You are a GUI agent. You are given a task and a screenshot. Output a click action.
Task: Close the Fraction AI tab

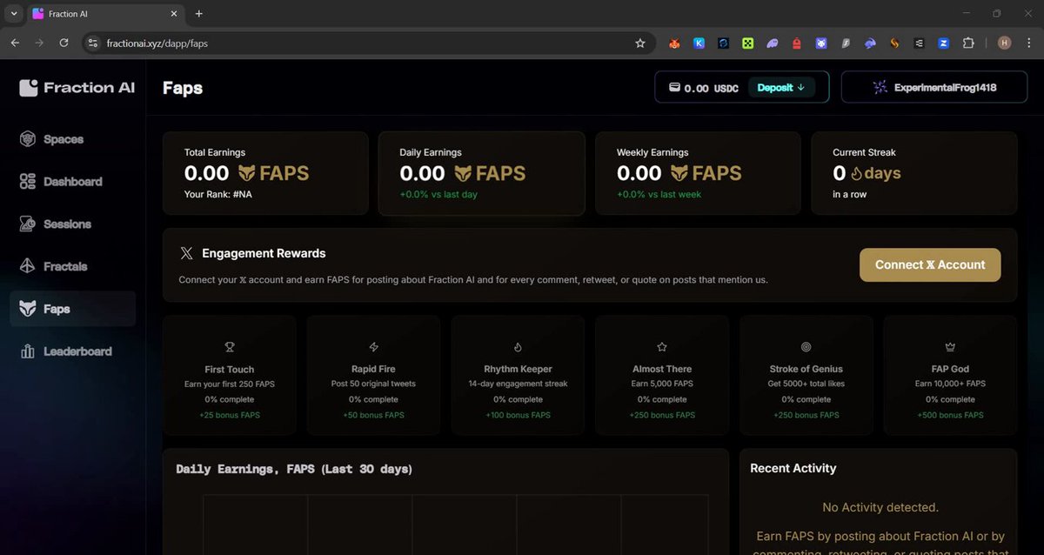173,14
